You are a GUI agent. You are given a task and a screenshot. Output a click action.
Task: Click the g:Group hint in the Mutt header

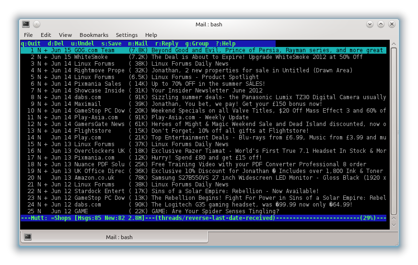(197, 44)
